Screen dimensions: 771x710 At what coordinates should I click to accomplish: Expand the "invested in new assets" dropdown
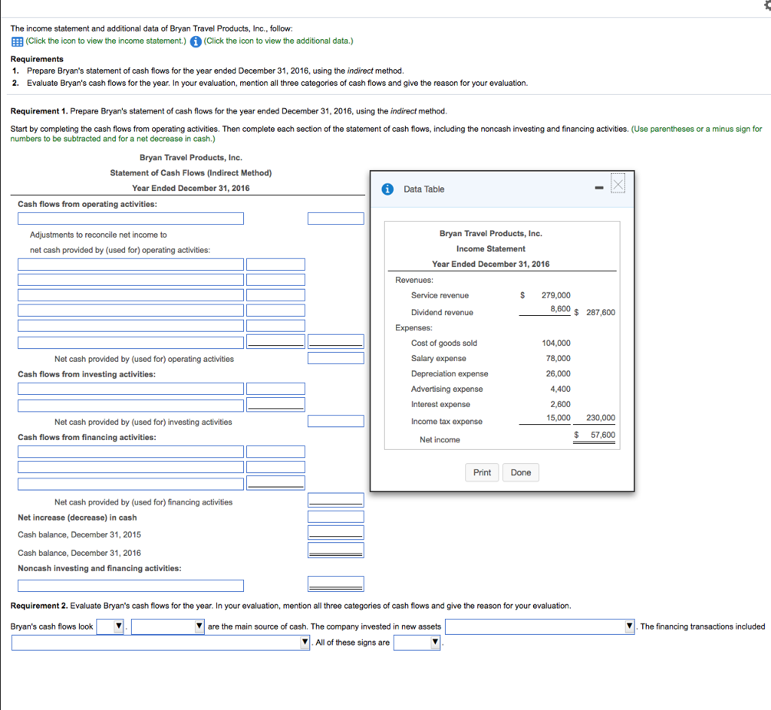point(540,627)
